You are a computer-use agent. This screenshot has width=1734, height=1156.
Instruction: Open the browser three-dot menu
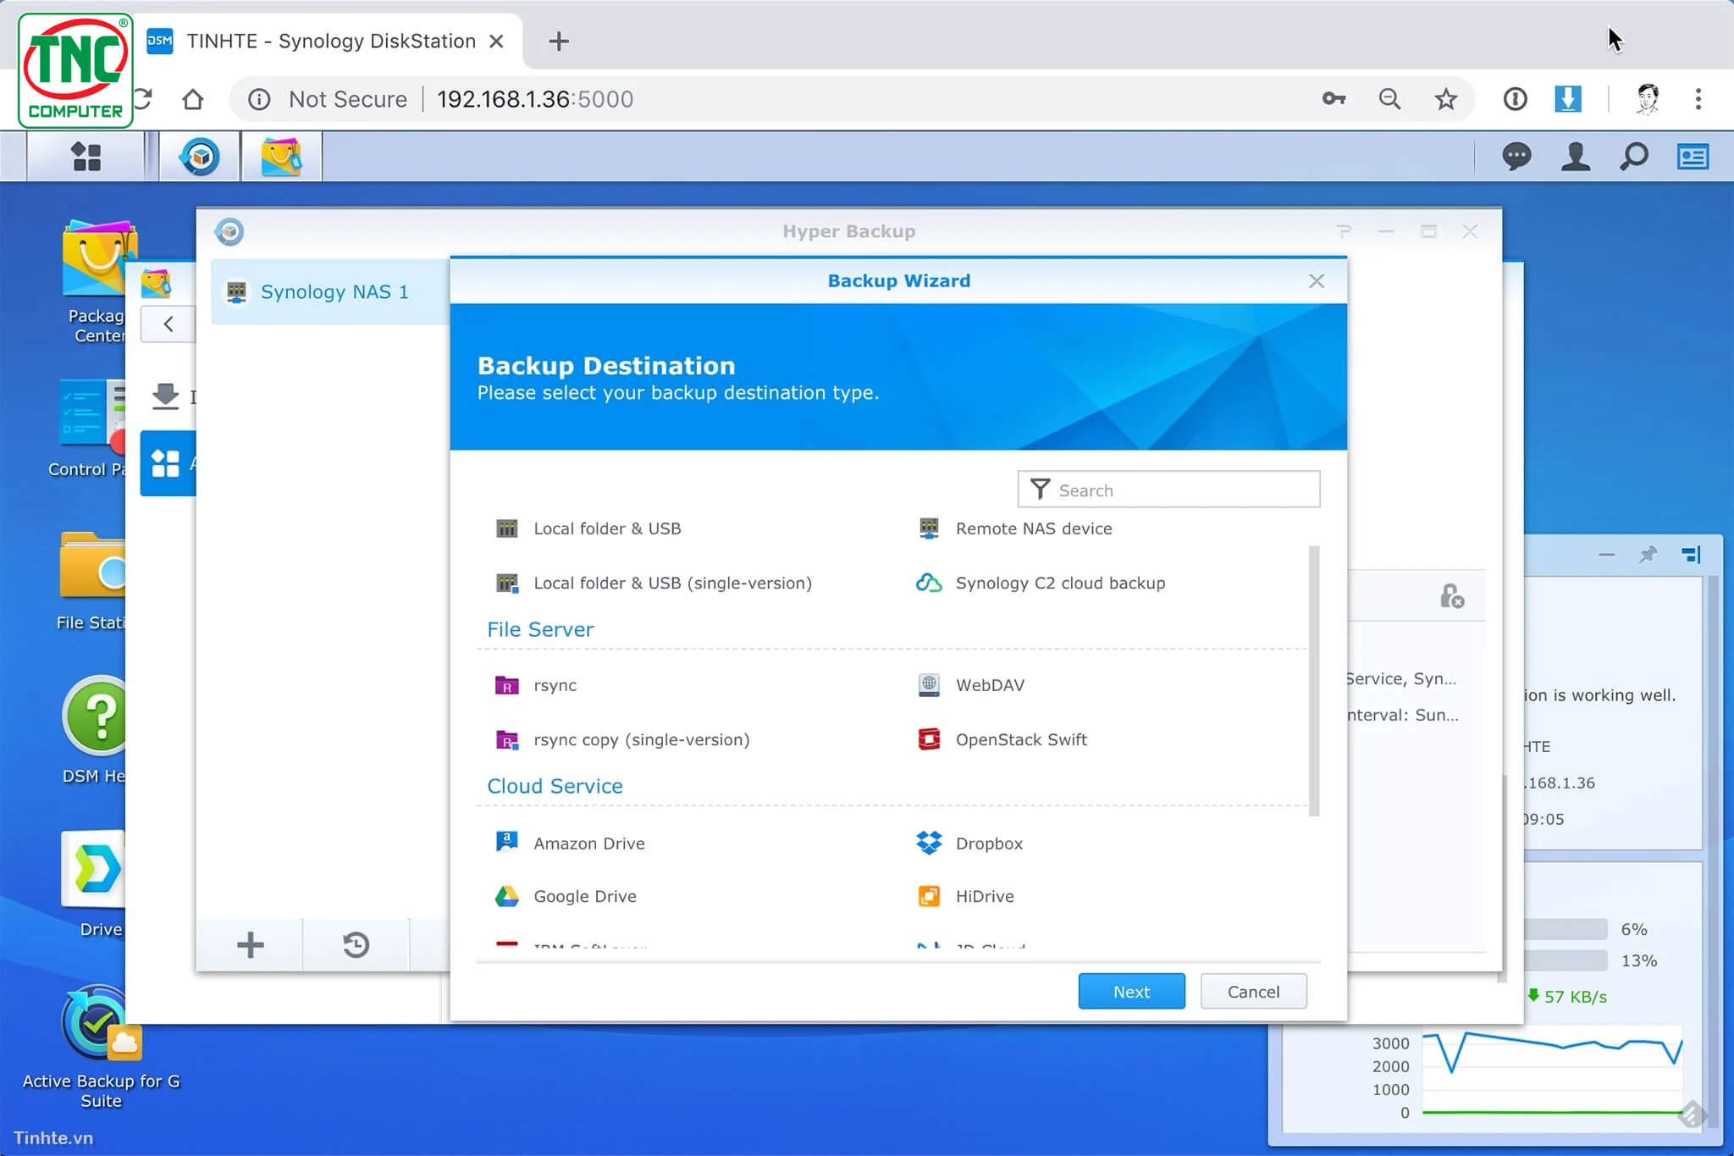click(1698, 99)
